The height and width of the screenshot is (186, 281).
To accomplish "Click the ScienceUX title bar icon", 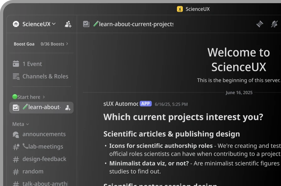I will (x=180, y=9).
